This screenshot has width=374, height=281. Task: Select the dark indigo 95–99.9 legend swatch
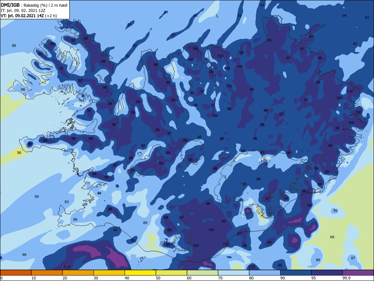327,273
